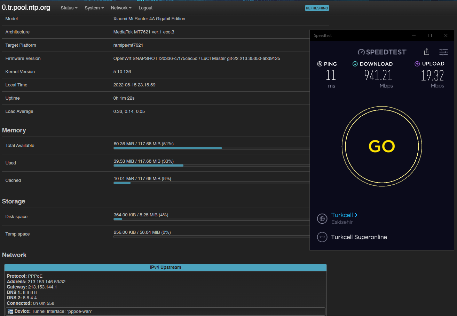Open the System dropdown menu
The image size is (457, 316).
pos(94,8)
